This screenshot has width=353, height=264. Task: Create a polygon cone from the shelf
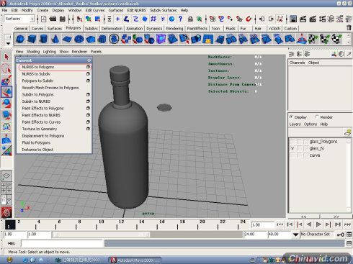(x=55, y=39)
